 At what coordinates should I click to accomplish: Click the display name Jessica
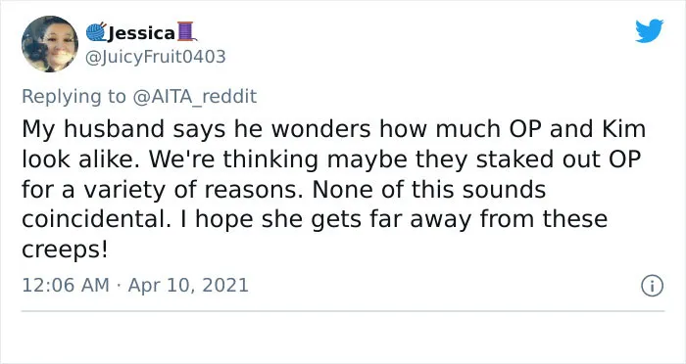pos(141,32)
